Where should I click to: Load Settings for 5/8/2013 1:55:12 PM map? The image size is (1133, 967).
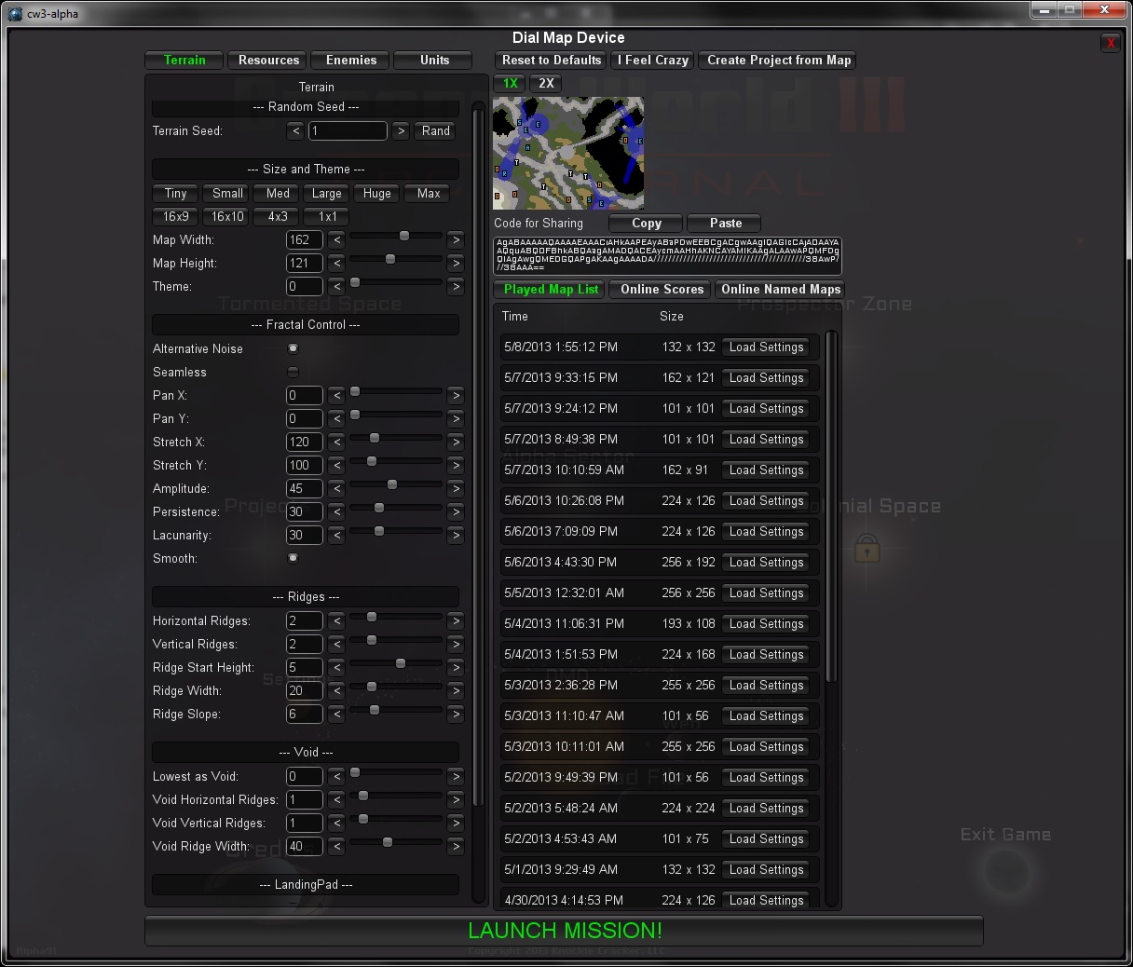(x=766, y=347)
